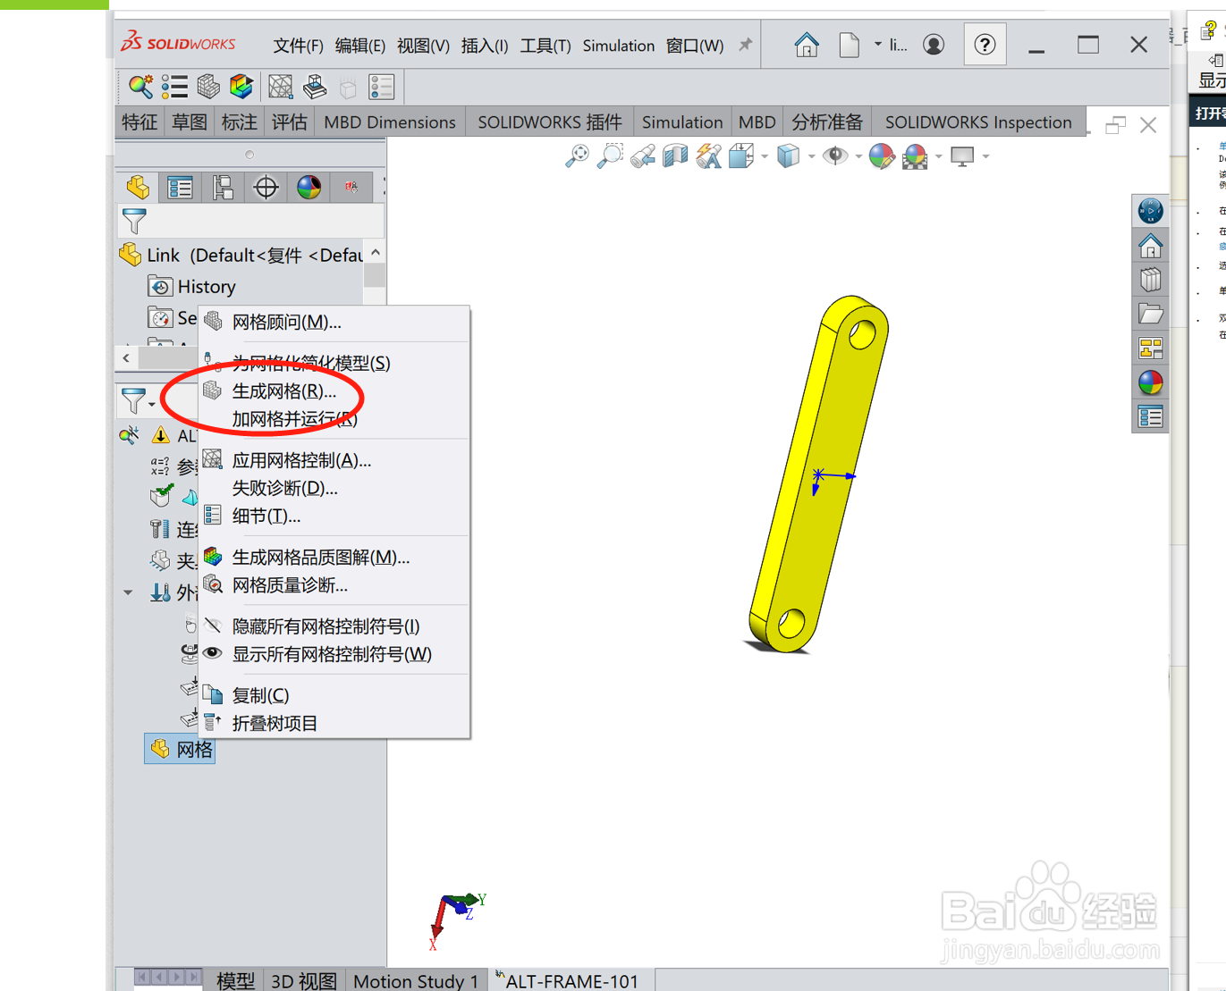
Task: Toggle the Hide/Show Items eye icon
Action: 835,156
